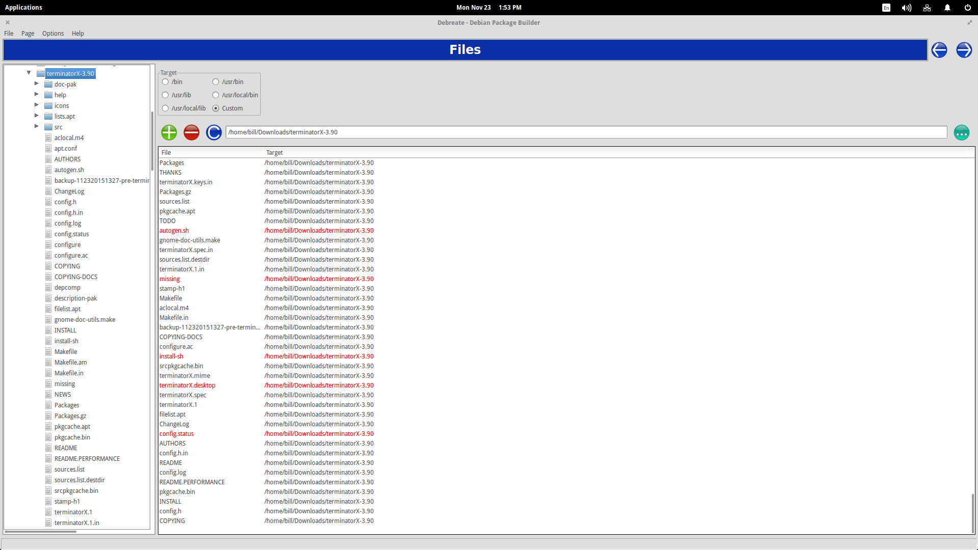Click the autogen.sh file icon in tree
Screen dimensions: 978x550
coord(48,170)
